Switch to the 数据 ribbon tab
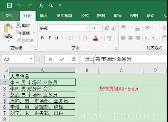 (x=101, y=16)
